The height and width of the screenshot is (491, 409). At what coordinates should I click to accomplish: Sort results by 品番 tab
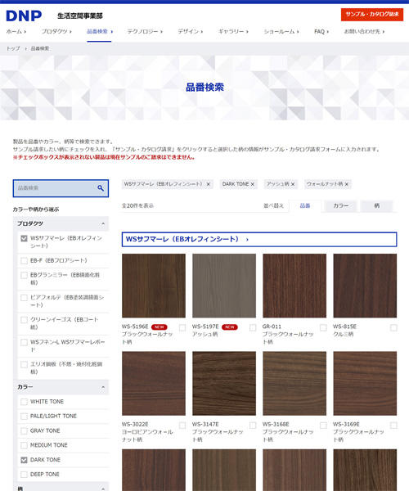coord(305,205)
